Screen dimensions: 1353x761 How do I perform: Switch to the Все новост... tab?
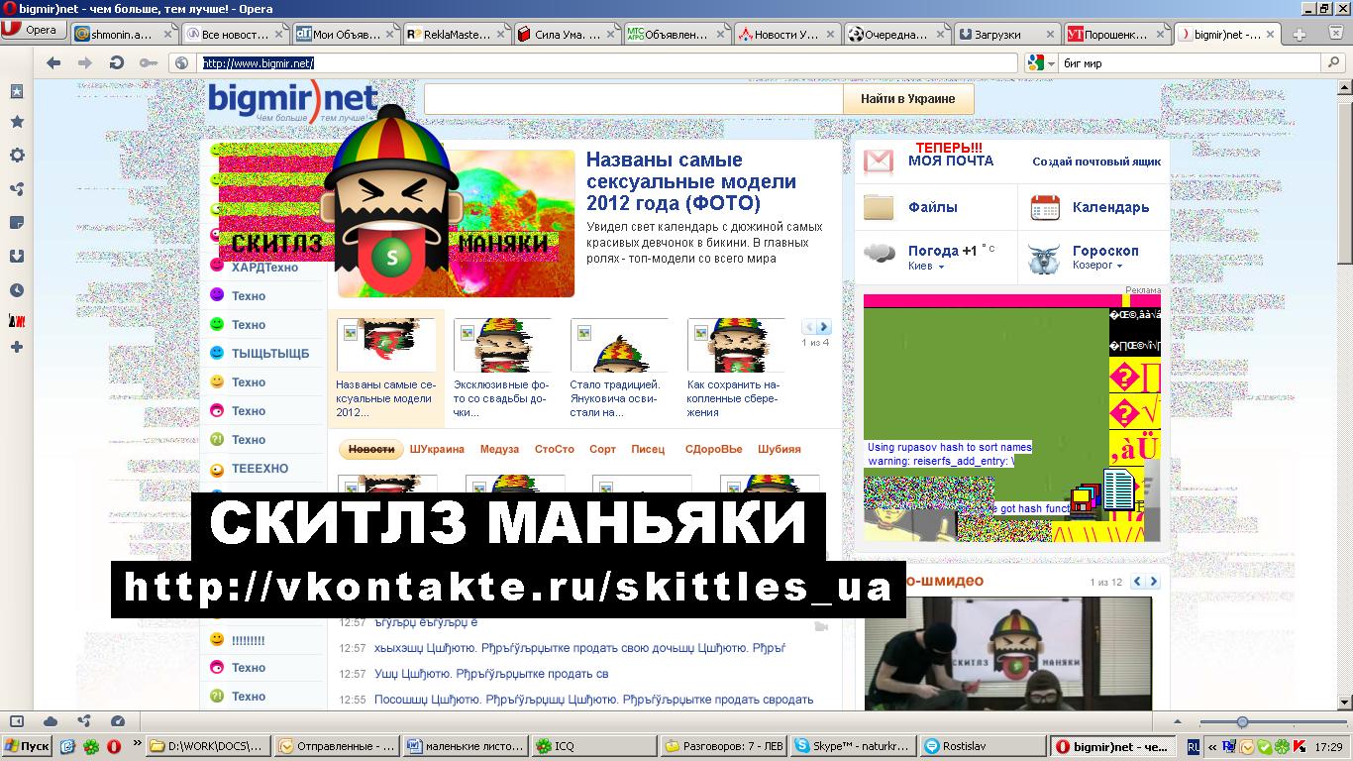(x=236, y=35)
